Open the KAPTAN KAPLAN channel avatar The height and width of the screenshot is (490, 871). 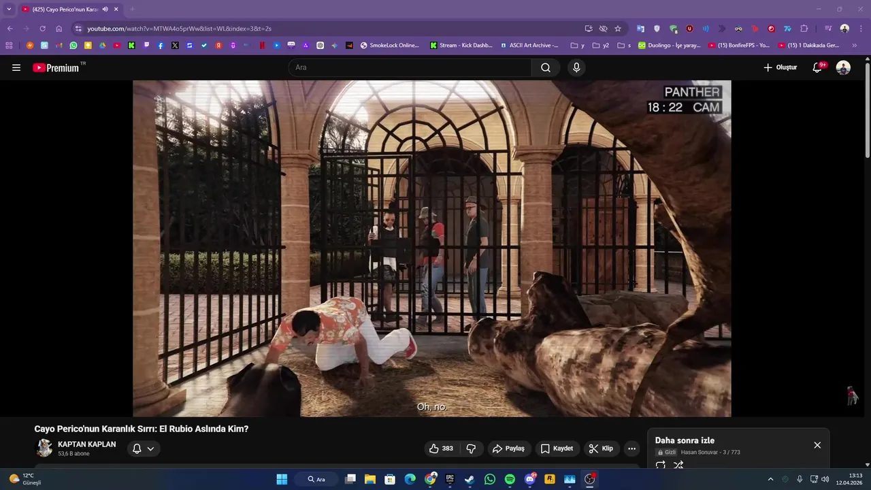coord(44,448)
